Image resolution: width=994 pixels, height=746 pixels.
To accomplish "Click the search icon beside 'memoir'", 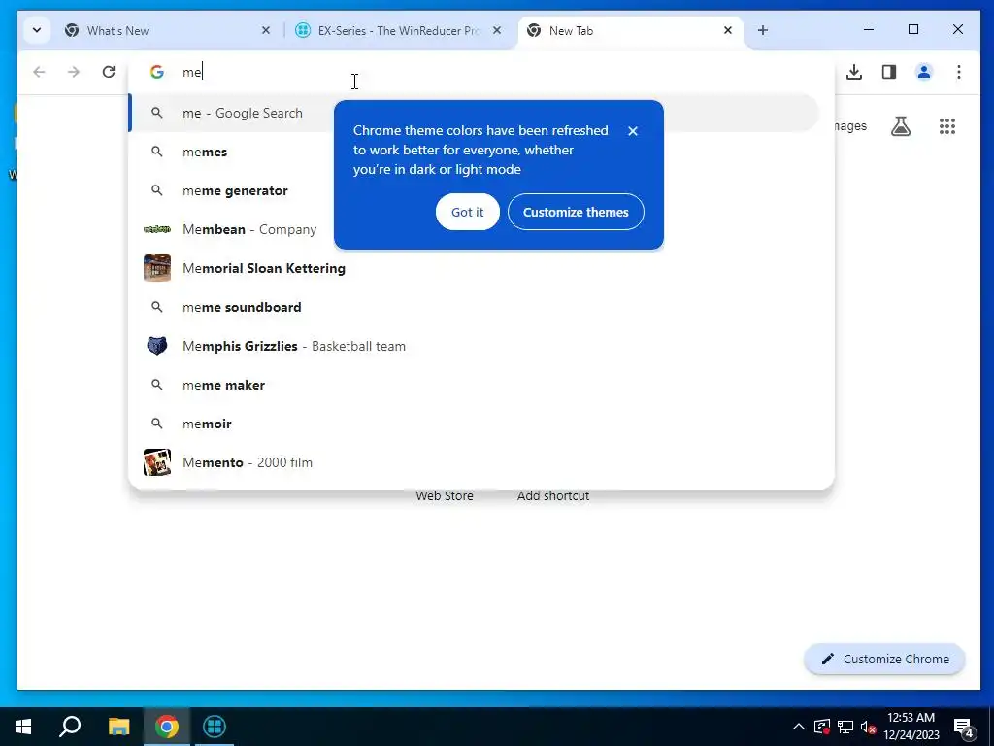I will coord(156,424).
